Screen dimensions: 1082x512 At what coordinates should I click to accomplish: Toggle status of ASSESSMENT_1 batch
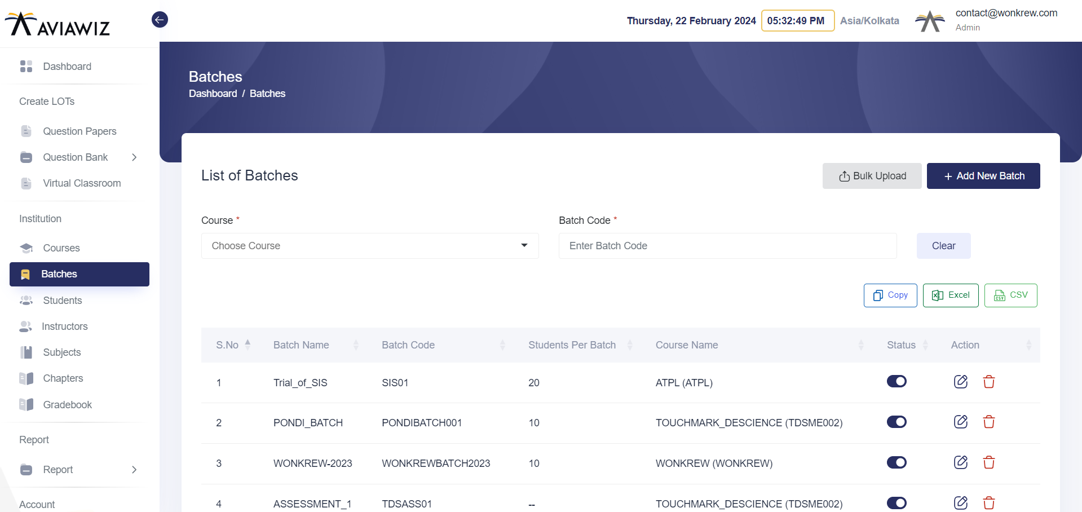[x=896, y=503]
